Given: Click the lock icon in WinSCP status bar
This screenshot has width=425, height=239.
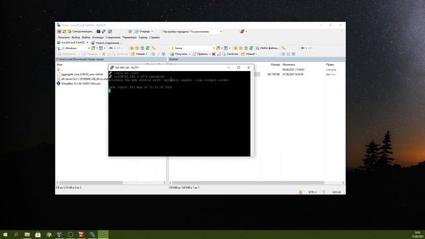Looking at the screenshot, I should (x=300, y=192).
